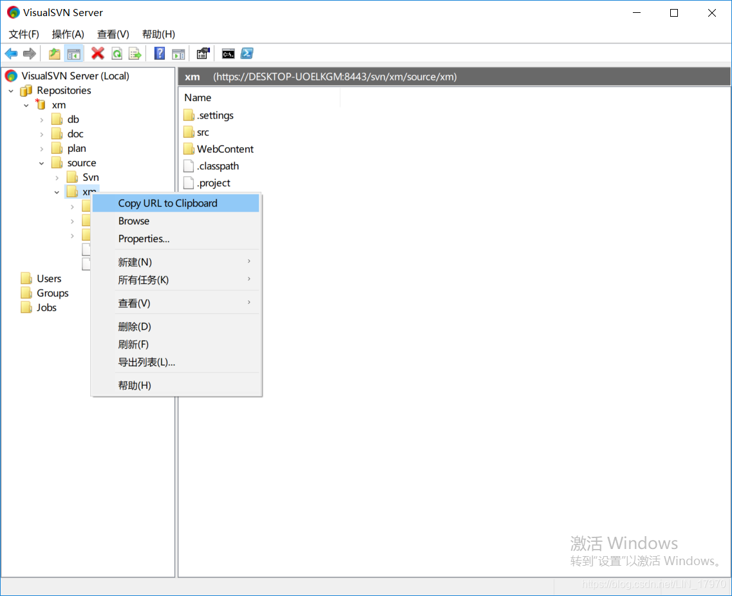Choose Browse from the context menu
This screenshot has width=732, height=596.
pos(176,221)
